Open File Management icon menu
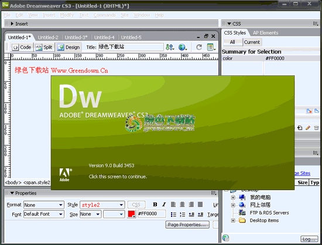 coord(170,47)
